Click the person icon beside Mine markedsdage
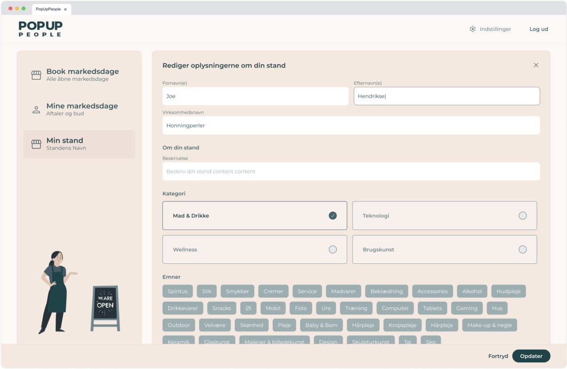567x369 pixels. [x=35, y=109]
